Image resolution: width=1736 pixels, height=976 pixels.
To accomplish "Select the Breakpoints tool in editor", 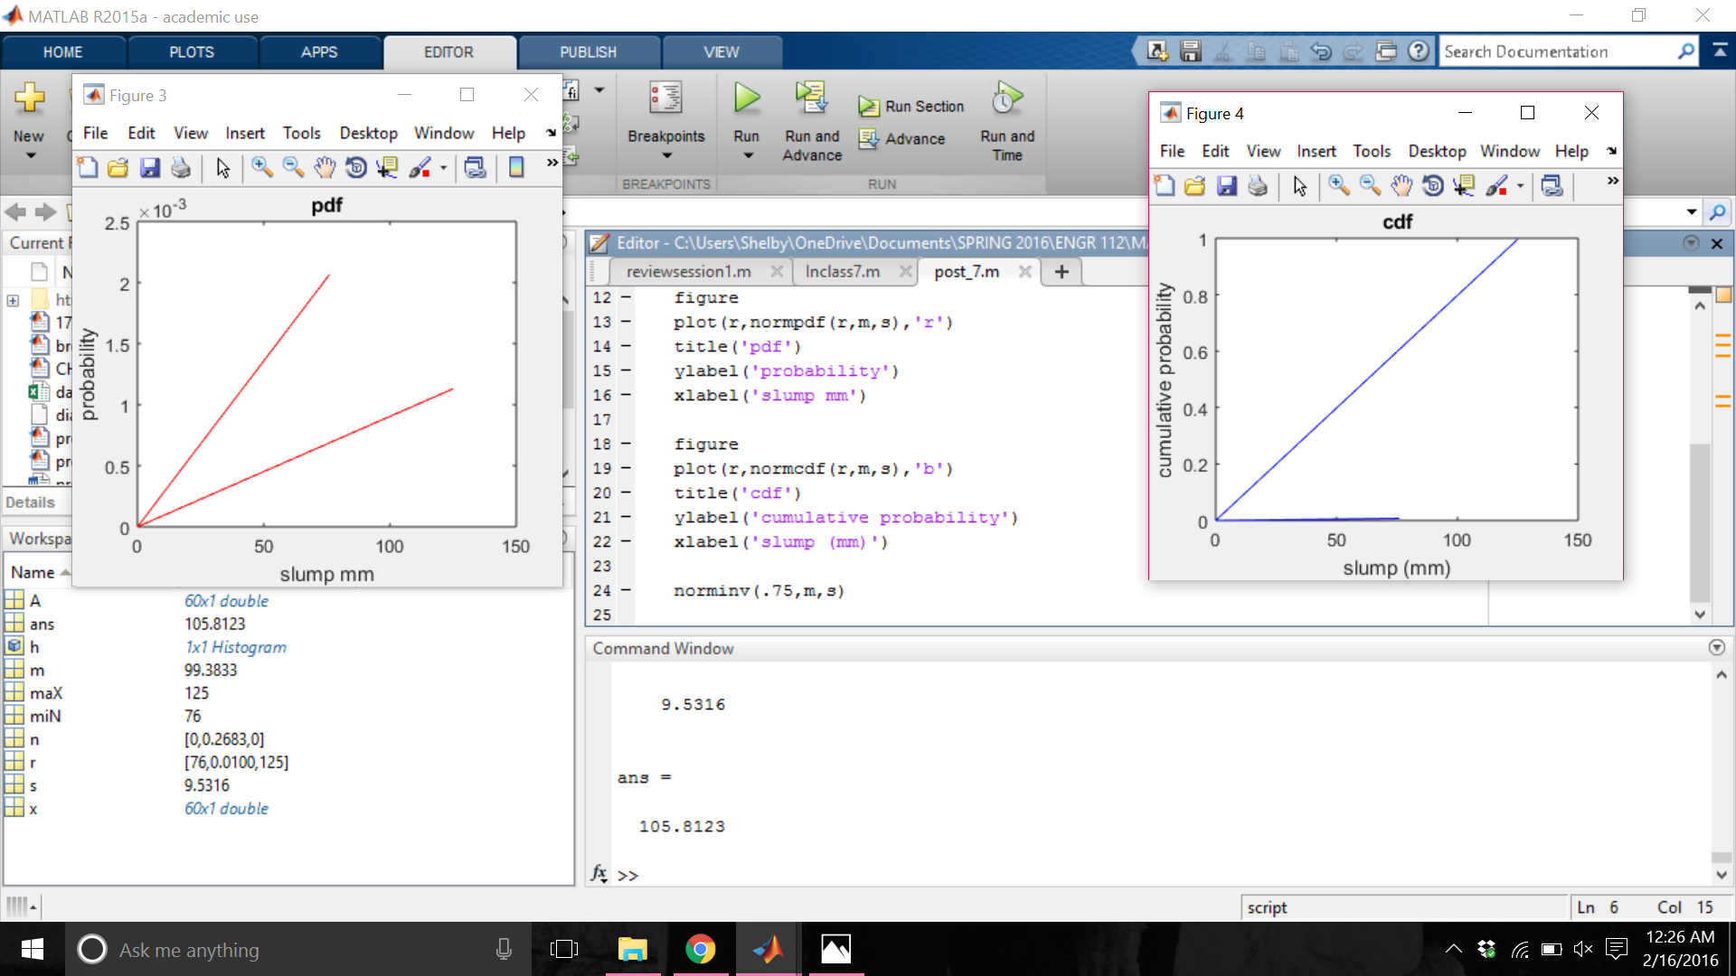I will tap(665, 117).
